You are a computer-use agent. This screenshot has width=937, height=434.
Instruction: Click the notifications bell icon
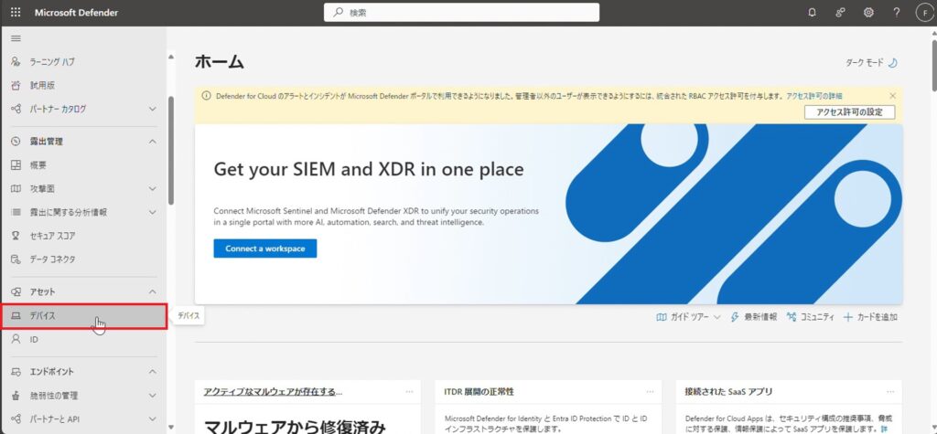tap(812, 13)
